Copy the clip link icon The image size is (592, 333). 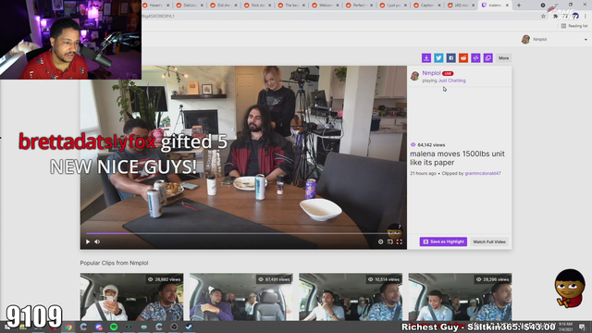click(488, 57)
